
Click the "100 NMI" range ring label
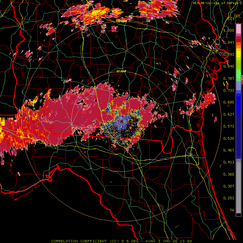pos(121,21)
